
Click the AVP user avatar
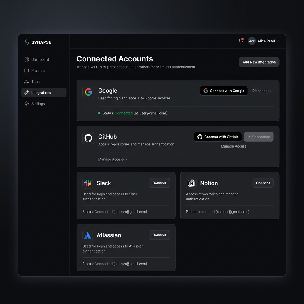click(252, 41)
